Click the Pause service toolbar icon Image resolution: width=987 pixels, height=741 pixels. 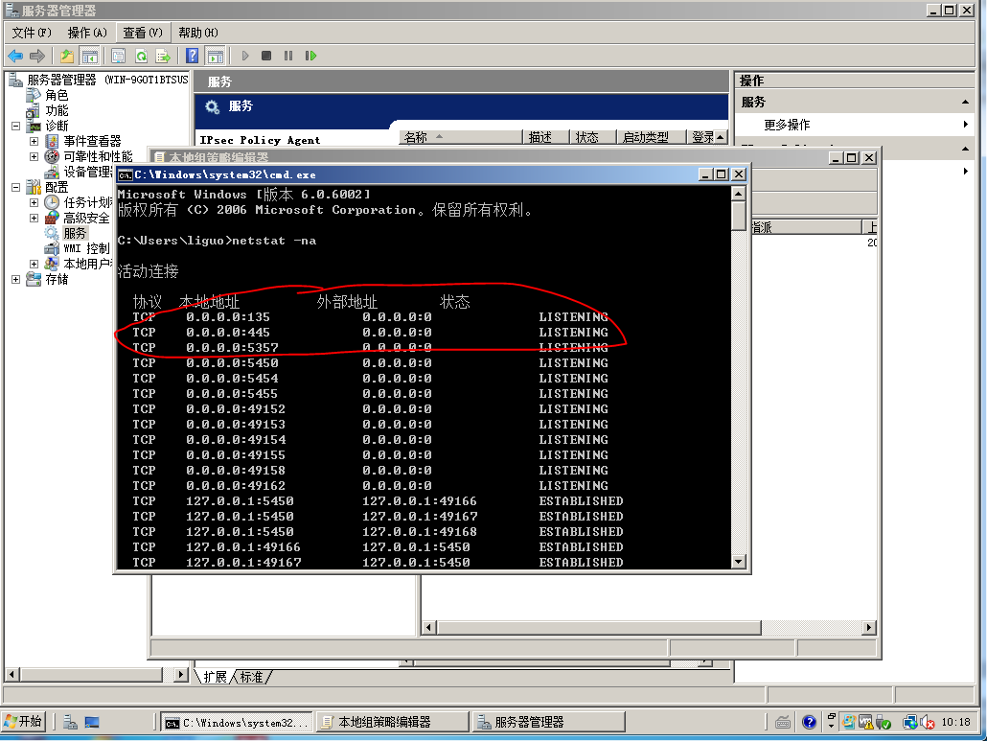[288, 57]
